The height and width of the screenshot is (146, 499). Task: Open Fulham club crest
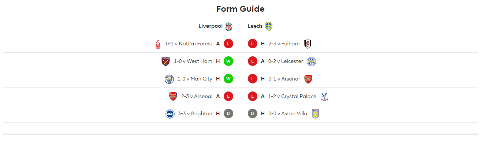tap(308, 44)
